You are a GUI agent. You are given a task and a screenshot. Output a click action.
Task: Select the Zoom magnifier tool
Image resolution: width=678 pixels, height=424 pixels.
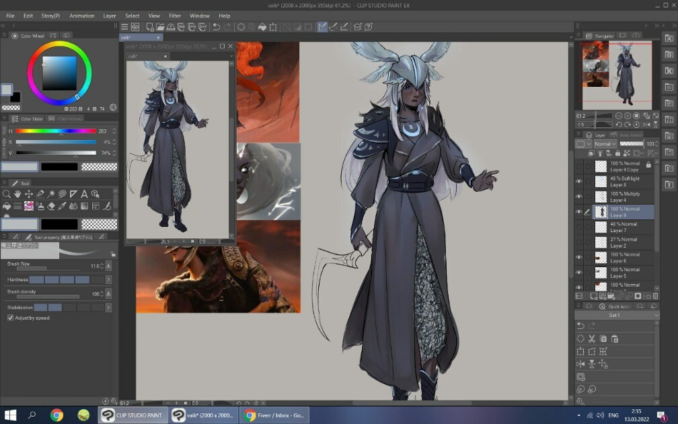(7, 194)
